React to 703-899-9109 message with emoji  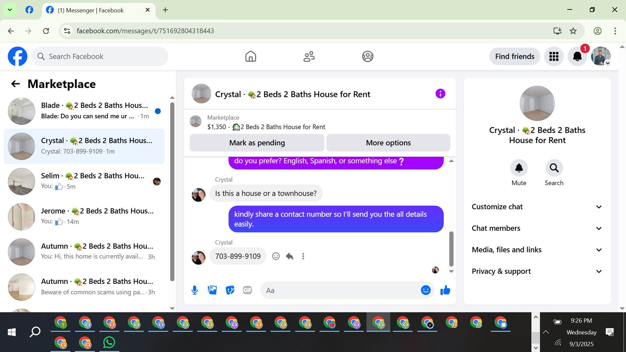coord(276,256)
